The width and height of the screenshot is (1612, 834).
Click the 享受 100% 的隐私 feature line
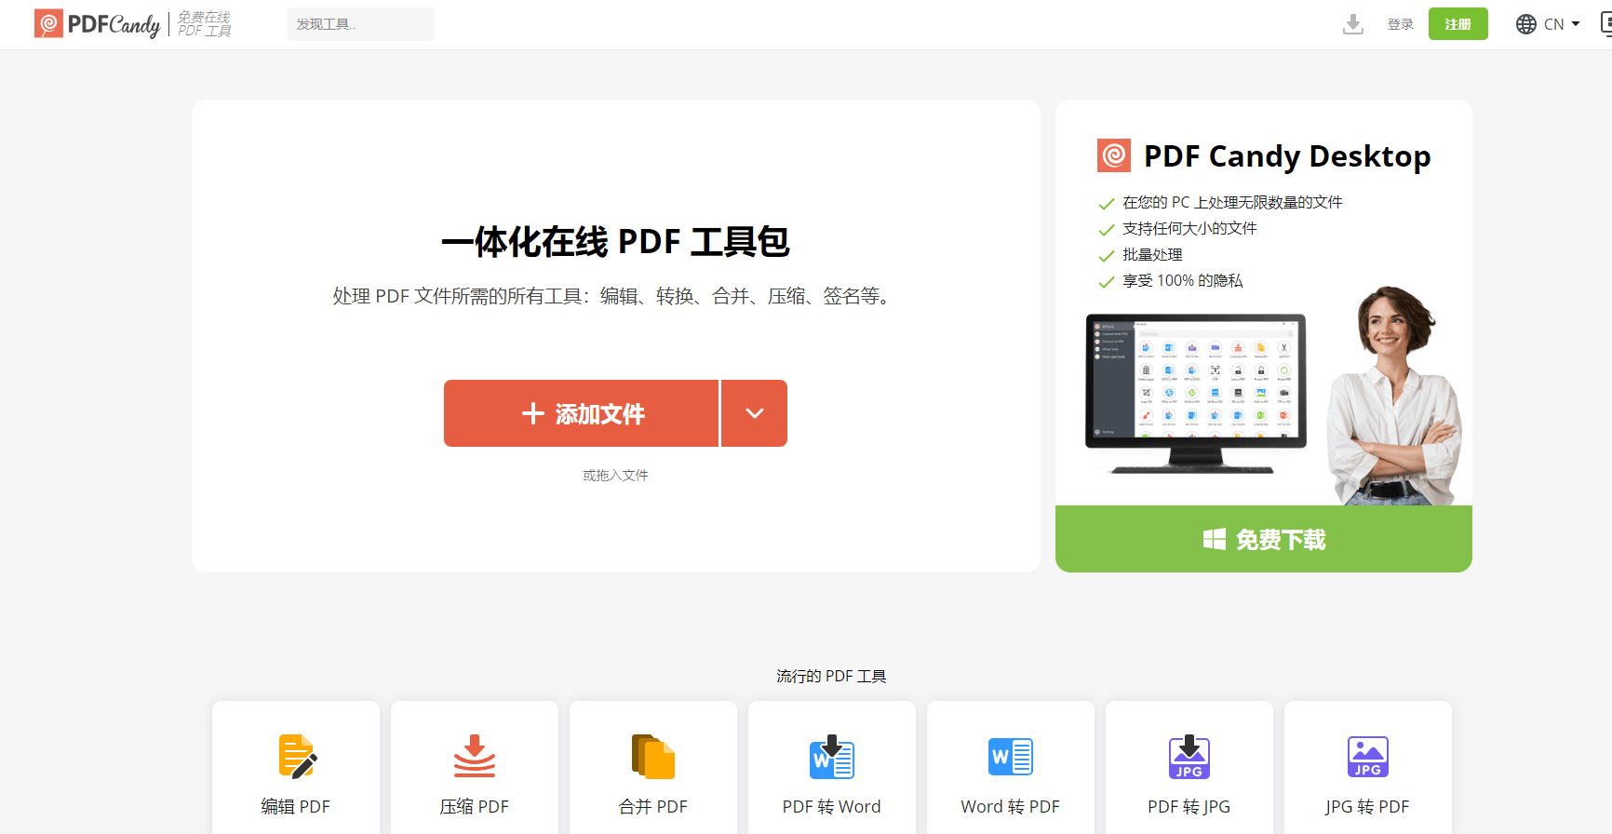pyautogui.click(x=1182, y=280)
